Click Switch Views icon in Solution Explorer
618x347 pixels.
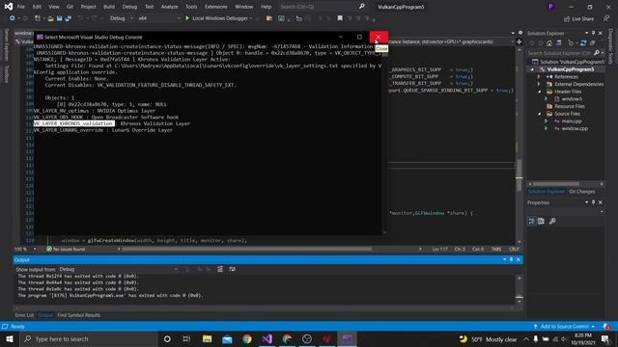(x=558, y=42)
